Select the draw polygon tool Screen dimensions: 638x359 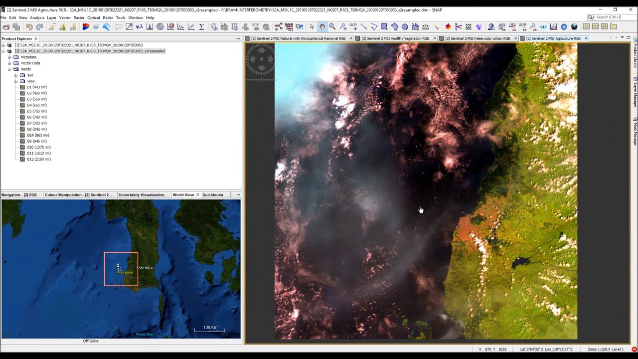[x=394, y=27]
